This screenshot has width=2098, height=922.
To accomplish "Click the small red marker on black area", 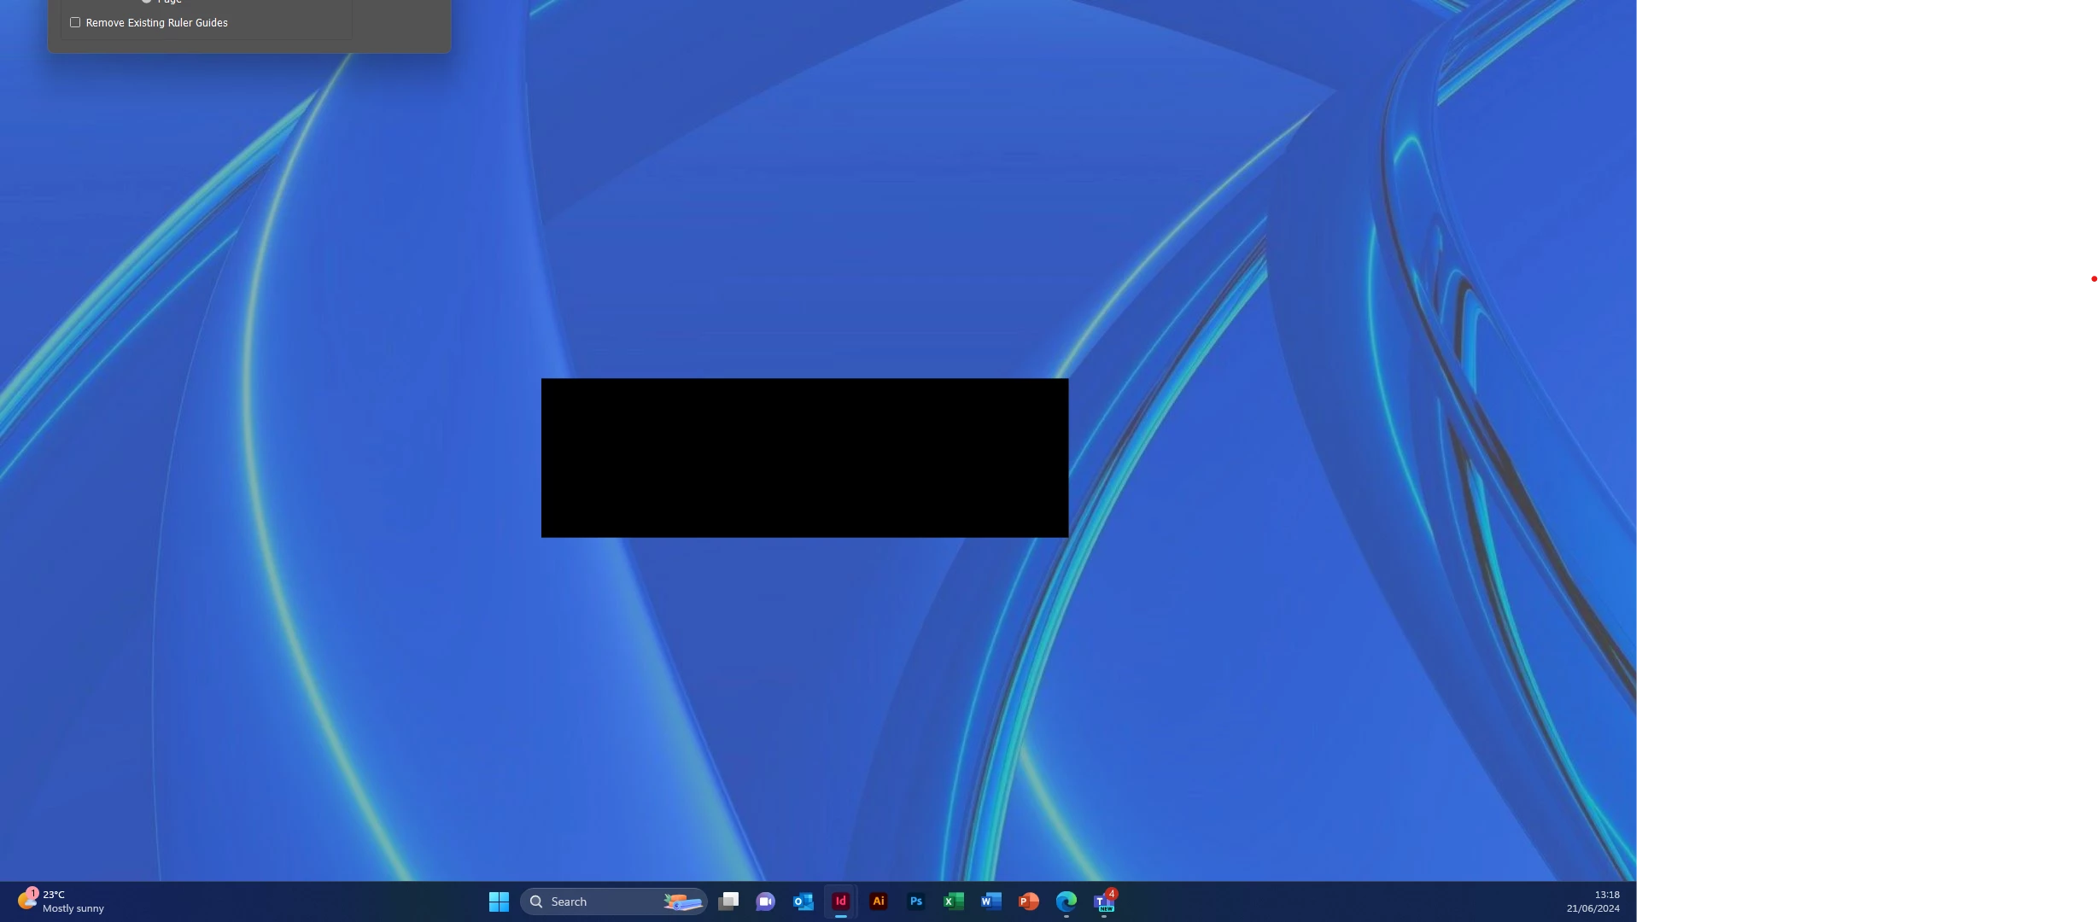I will (2093, 280).
